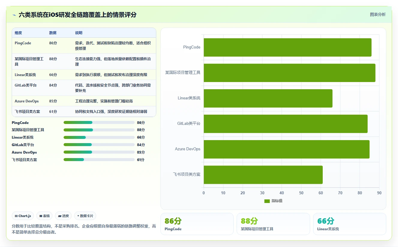Click the footnote starting 分数用于比较覆盖结构
The width and height of the screenshot is (398, 247).
click(84, 229)
